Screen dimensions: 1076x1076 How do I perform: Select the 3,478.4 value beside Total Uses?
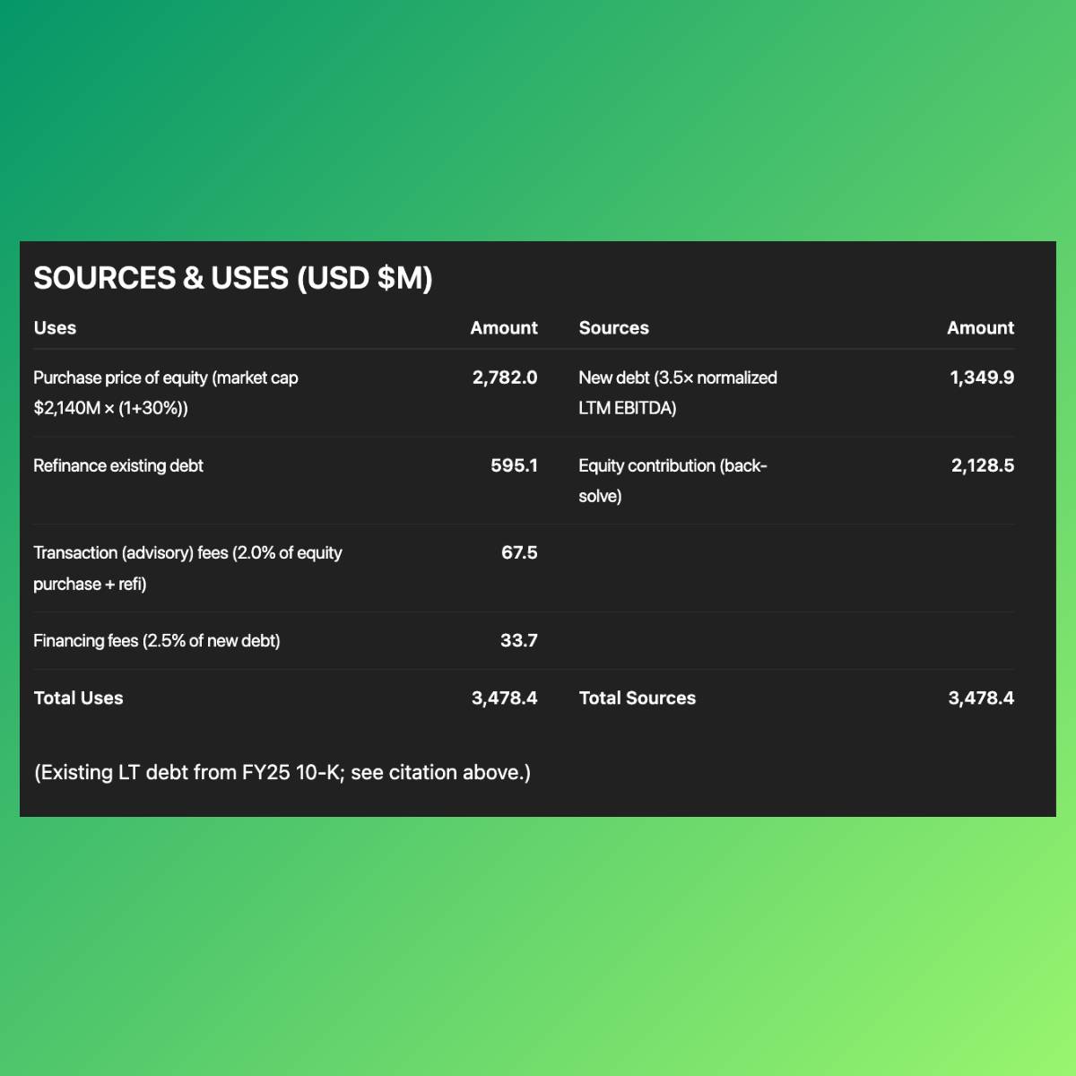pos(504,698)
